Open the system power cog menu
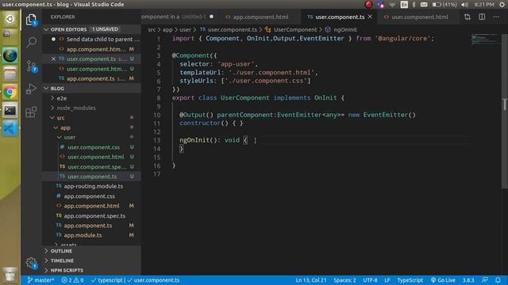 [502, 5]
